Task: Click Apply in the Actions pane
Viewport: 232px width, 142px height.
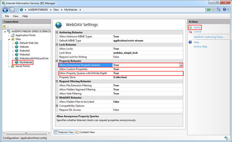Action: click(197, 27)
